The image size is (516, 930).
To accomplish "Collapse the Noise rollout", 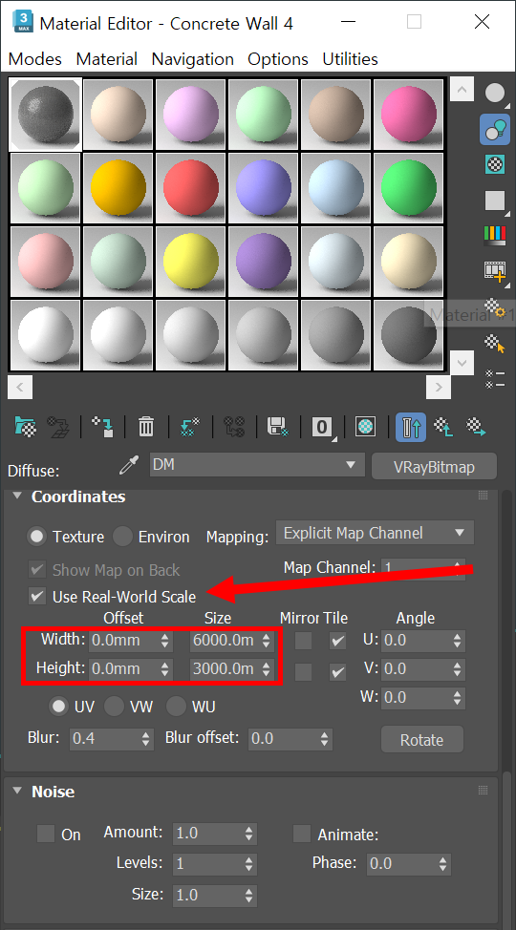I will (17, 791).
